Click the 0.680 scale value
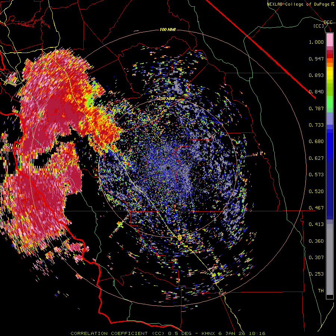This screenshot has width=336, height=336. 316,141
